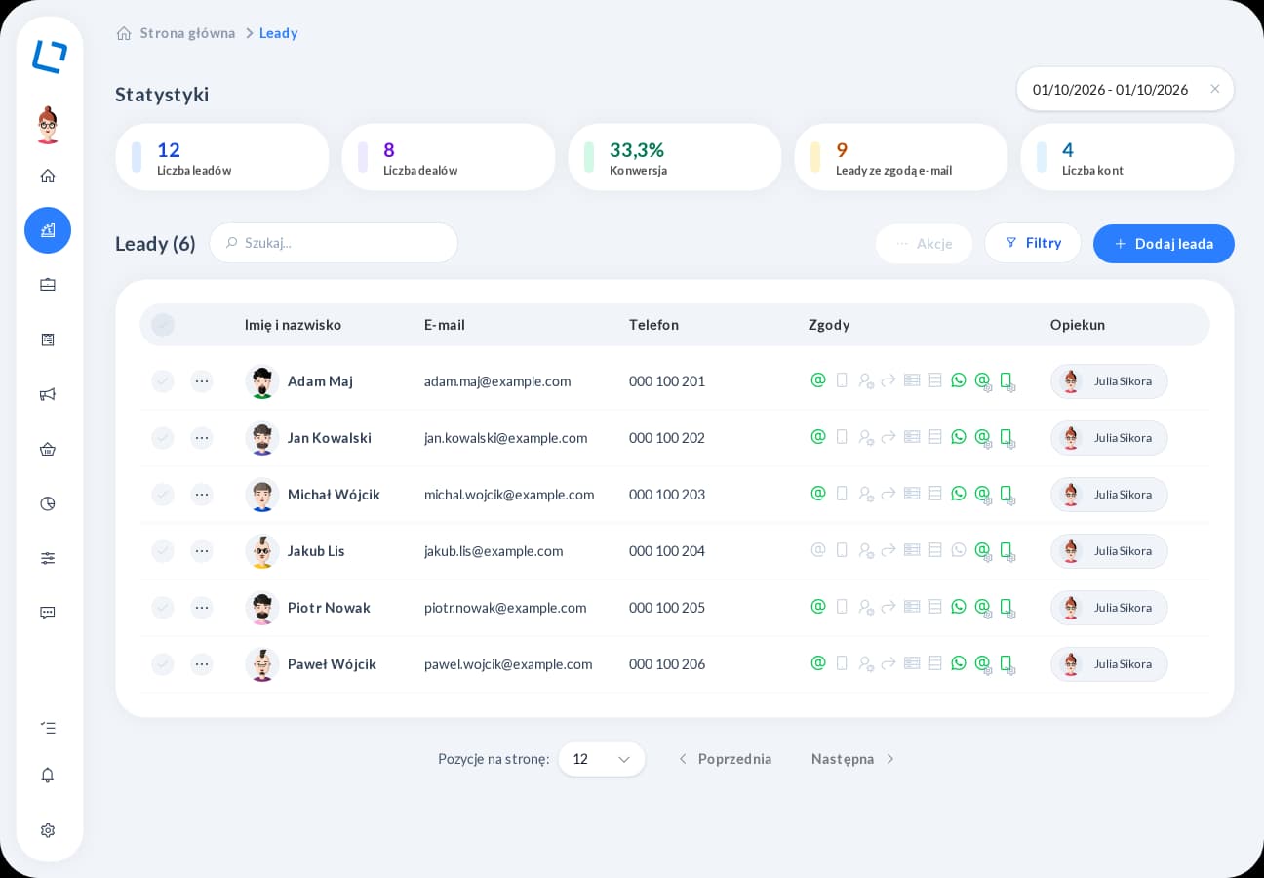Open the Akcje actions dropdown

[924, 244]
